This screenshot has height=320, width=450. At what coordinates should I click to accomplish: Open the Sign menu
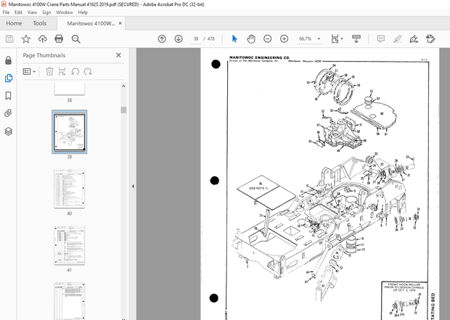[46, 12]
